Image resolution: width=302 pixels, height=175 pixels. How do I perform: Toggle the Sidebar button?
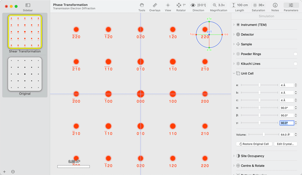point(28,5)
